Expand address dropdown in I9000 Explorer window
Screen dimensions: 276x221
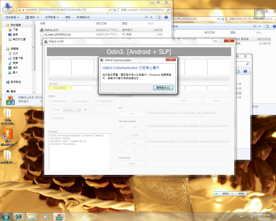tap(218, 19)
